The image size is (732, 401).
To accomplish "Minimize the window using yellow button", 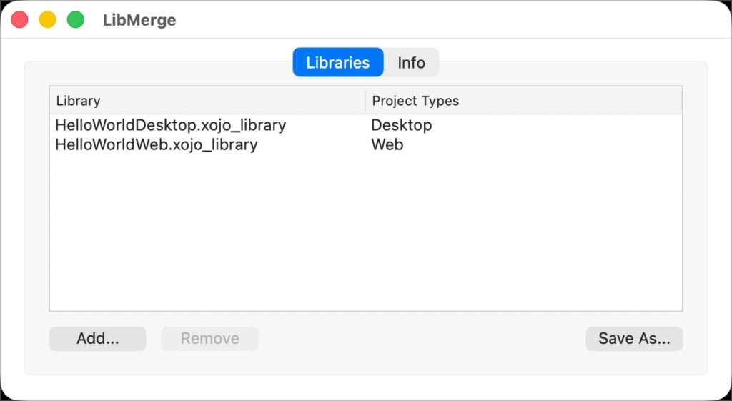I will [47, 20].
